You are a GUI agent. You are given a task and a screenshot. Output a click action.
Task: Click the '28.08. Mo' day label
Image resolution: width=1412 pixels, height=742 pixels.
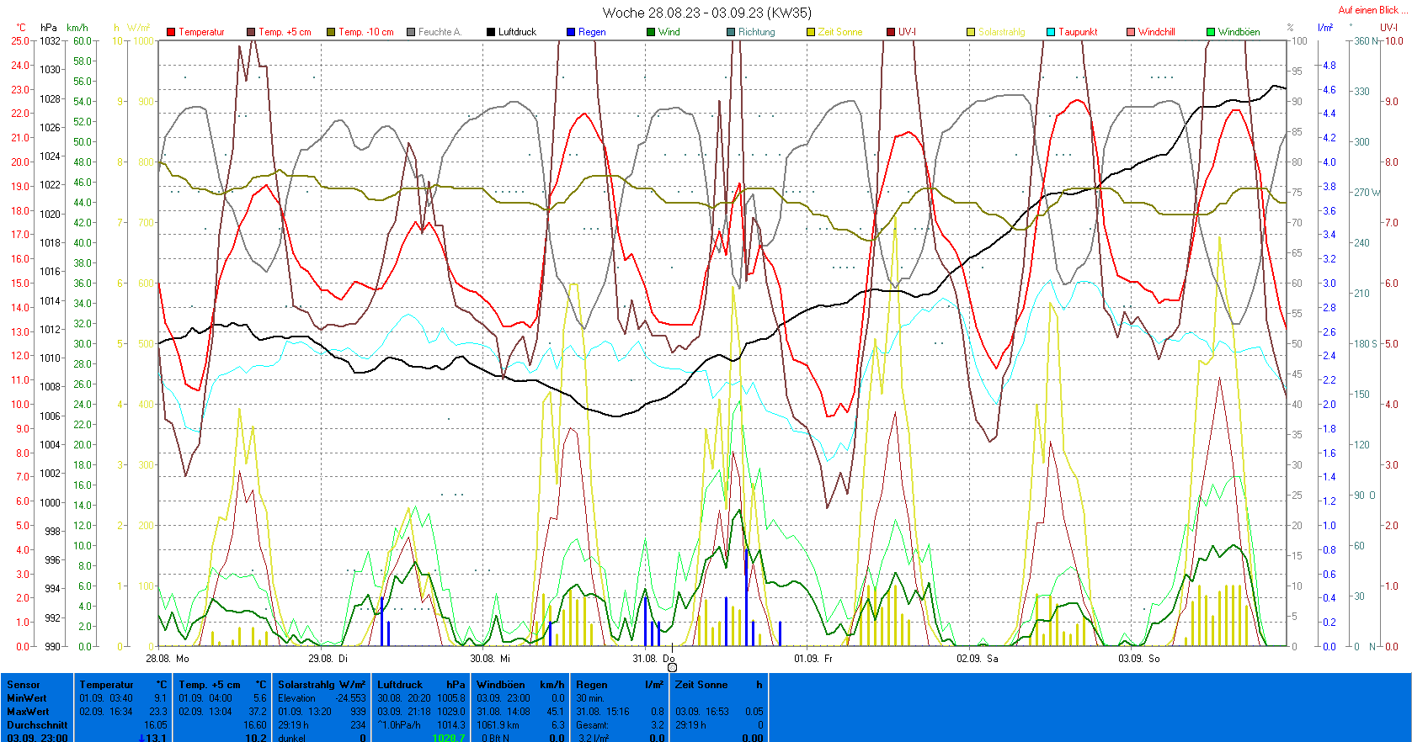pyautogui.click(x=168, y=658)
